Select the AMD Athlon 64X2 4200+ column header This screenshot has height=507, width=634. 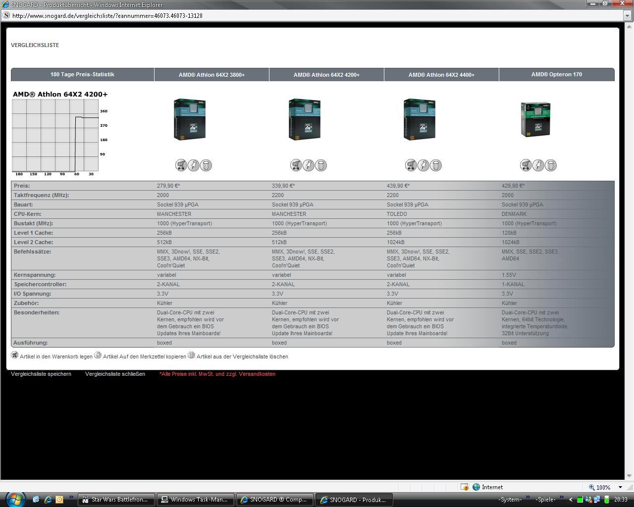point(326,75)
